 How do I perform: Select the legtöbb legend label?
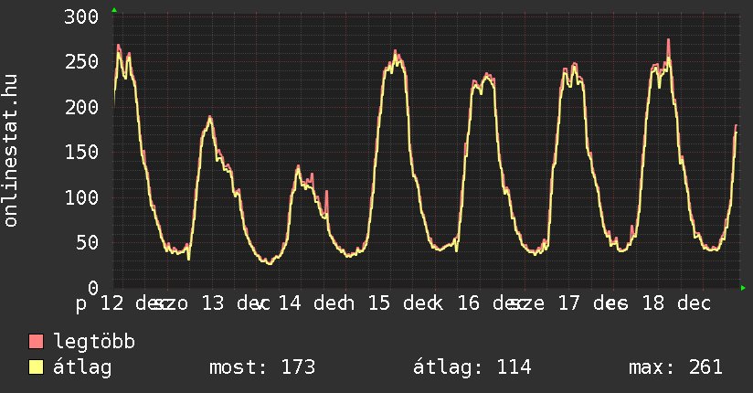point(95,342)
